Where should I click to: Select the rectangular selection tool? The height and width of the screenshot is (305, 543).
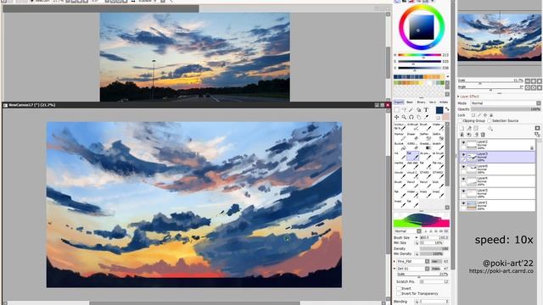point(396,109)
